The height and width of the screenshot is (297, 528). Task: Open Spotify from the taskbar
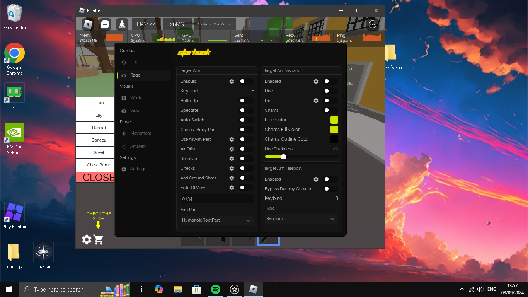click(216, 289)
